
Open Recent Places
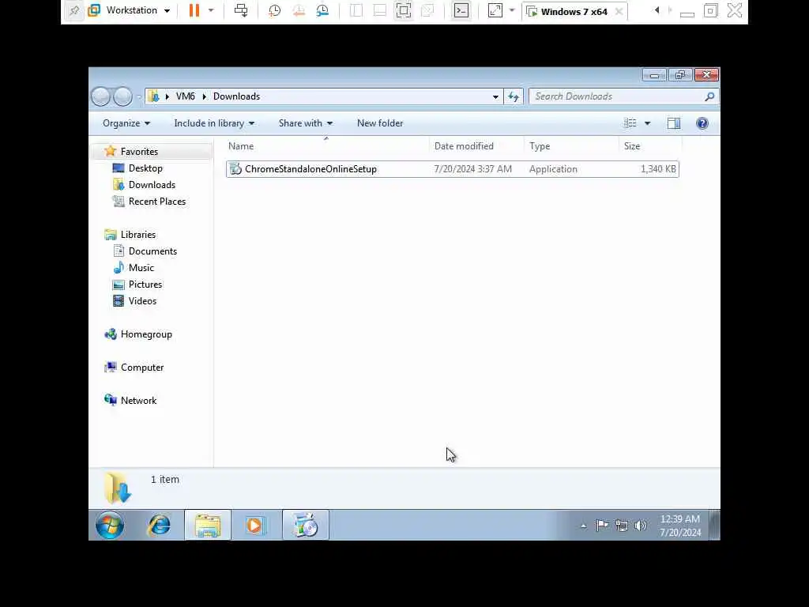[157, 202]
